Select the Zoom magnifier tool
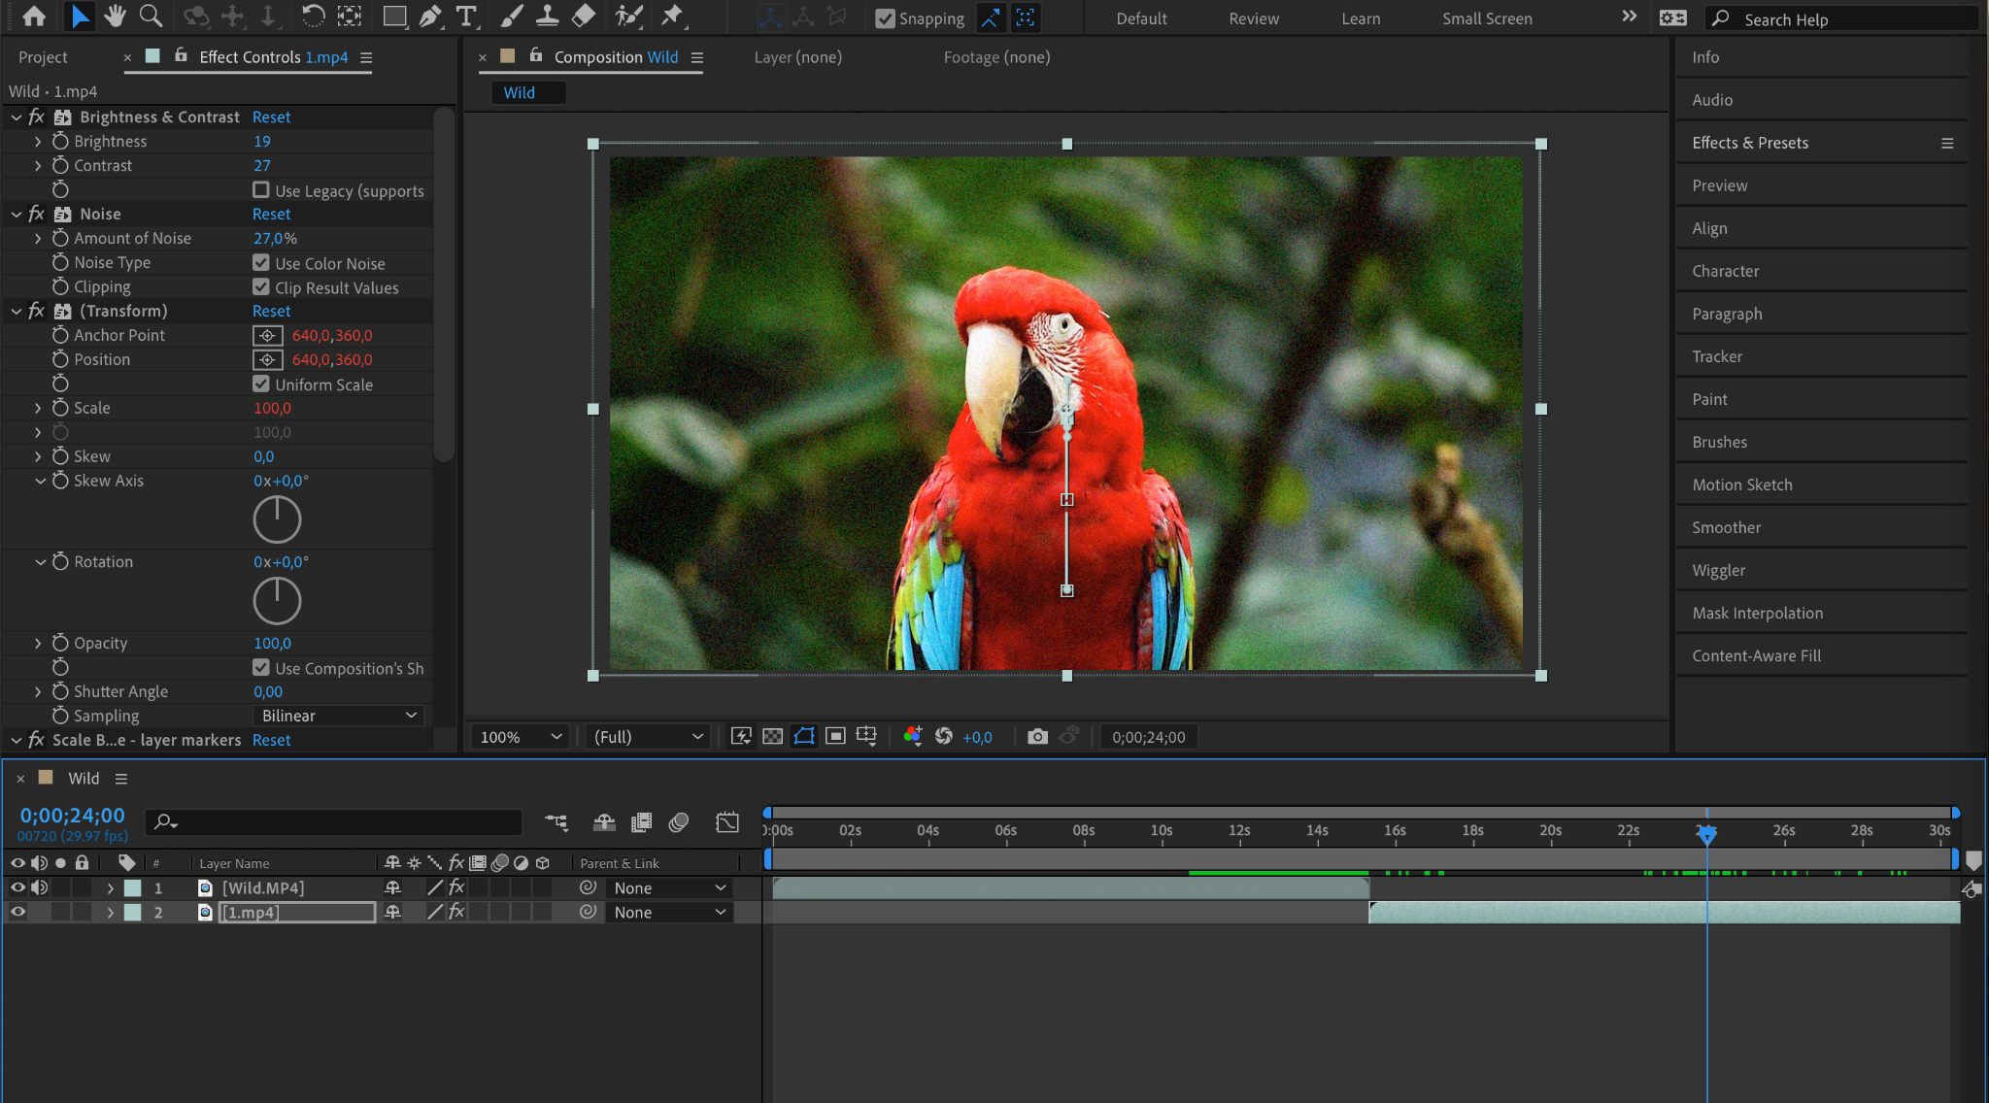This screenshot has height=1103, width=1989. tap(151, 16)
